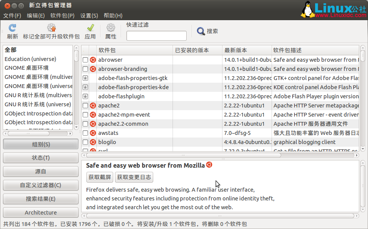Toggle the blogilo package checkbox
This screenshot has height=229, width=368.
[x=85, y=142]
